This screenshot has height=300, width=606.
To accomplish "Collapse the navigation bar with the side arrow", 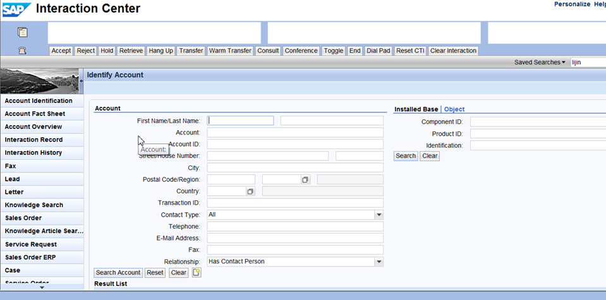I will (x=81, y=81).
